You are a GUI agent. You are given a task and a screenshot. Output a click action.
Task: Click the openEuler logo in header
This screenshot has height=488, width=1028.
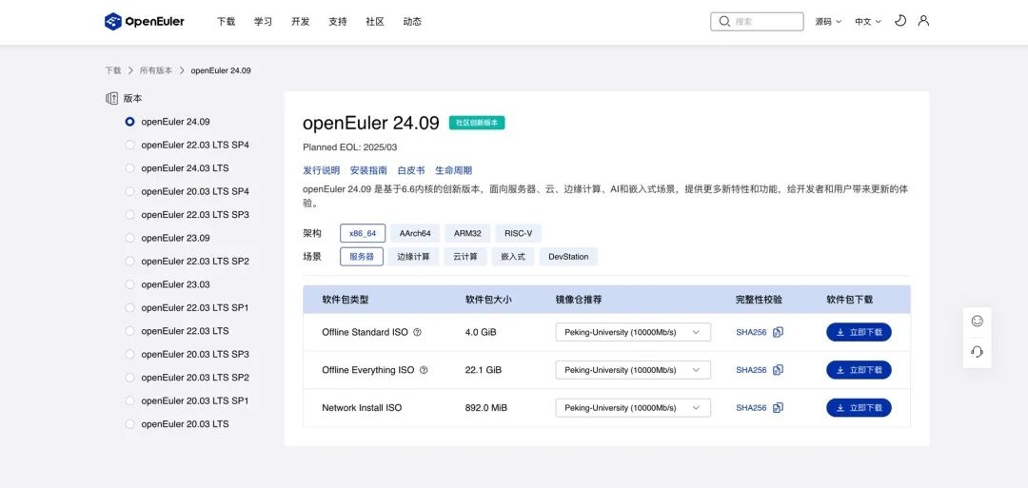coord(145,21)
